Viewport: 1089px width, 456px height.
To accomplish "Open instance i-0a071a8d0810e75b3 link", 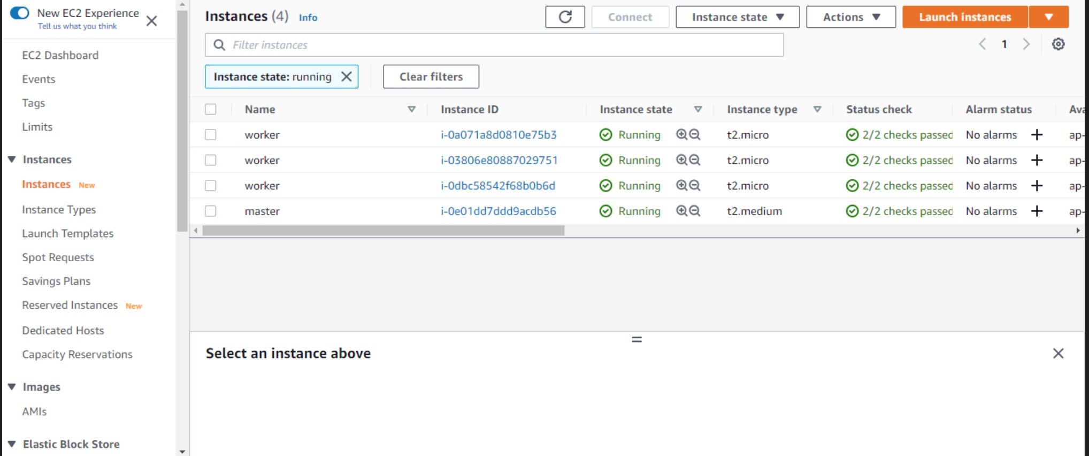I will point(499,135).
